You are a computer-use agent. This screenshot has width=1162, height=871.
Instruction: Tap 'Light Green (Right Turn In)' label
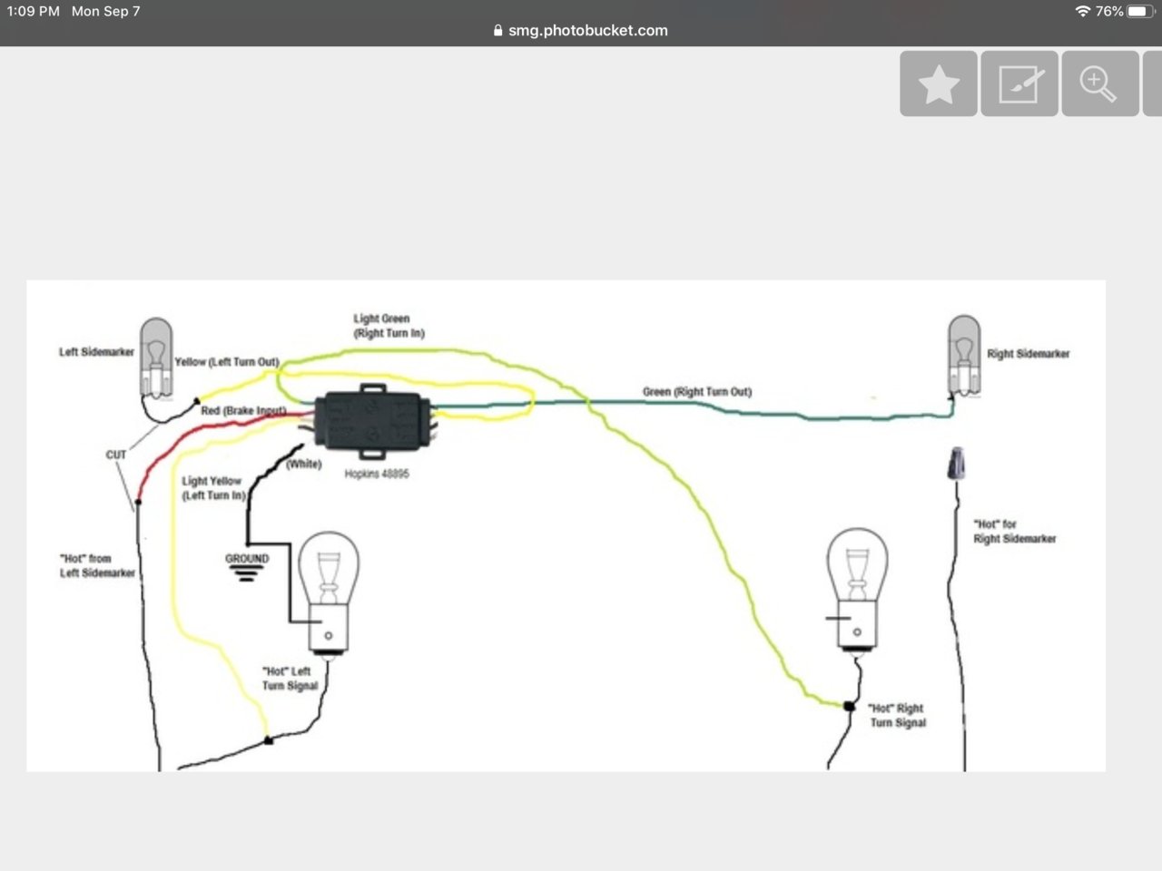tap(389, 326)
